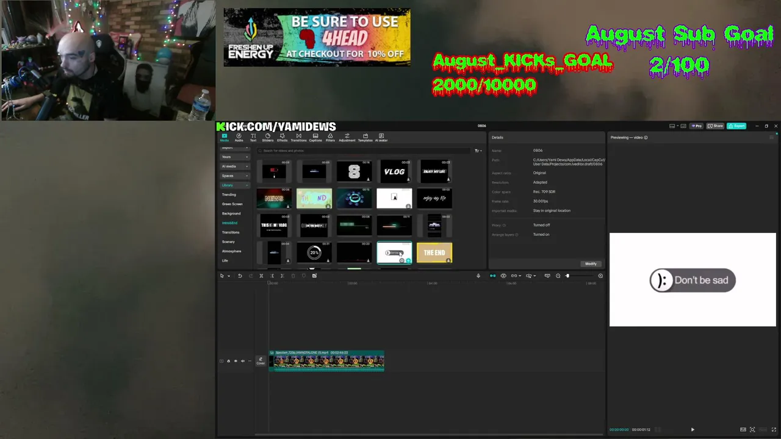
Task: Favorite the highlighted Don't be sad clip
Action: [x=401, y=260]
